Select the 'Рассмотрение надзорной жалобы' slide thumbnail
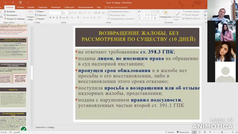 (13, 73)
